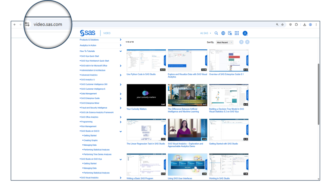Open the VIDEO section label link

[107, 33]
